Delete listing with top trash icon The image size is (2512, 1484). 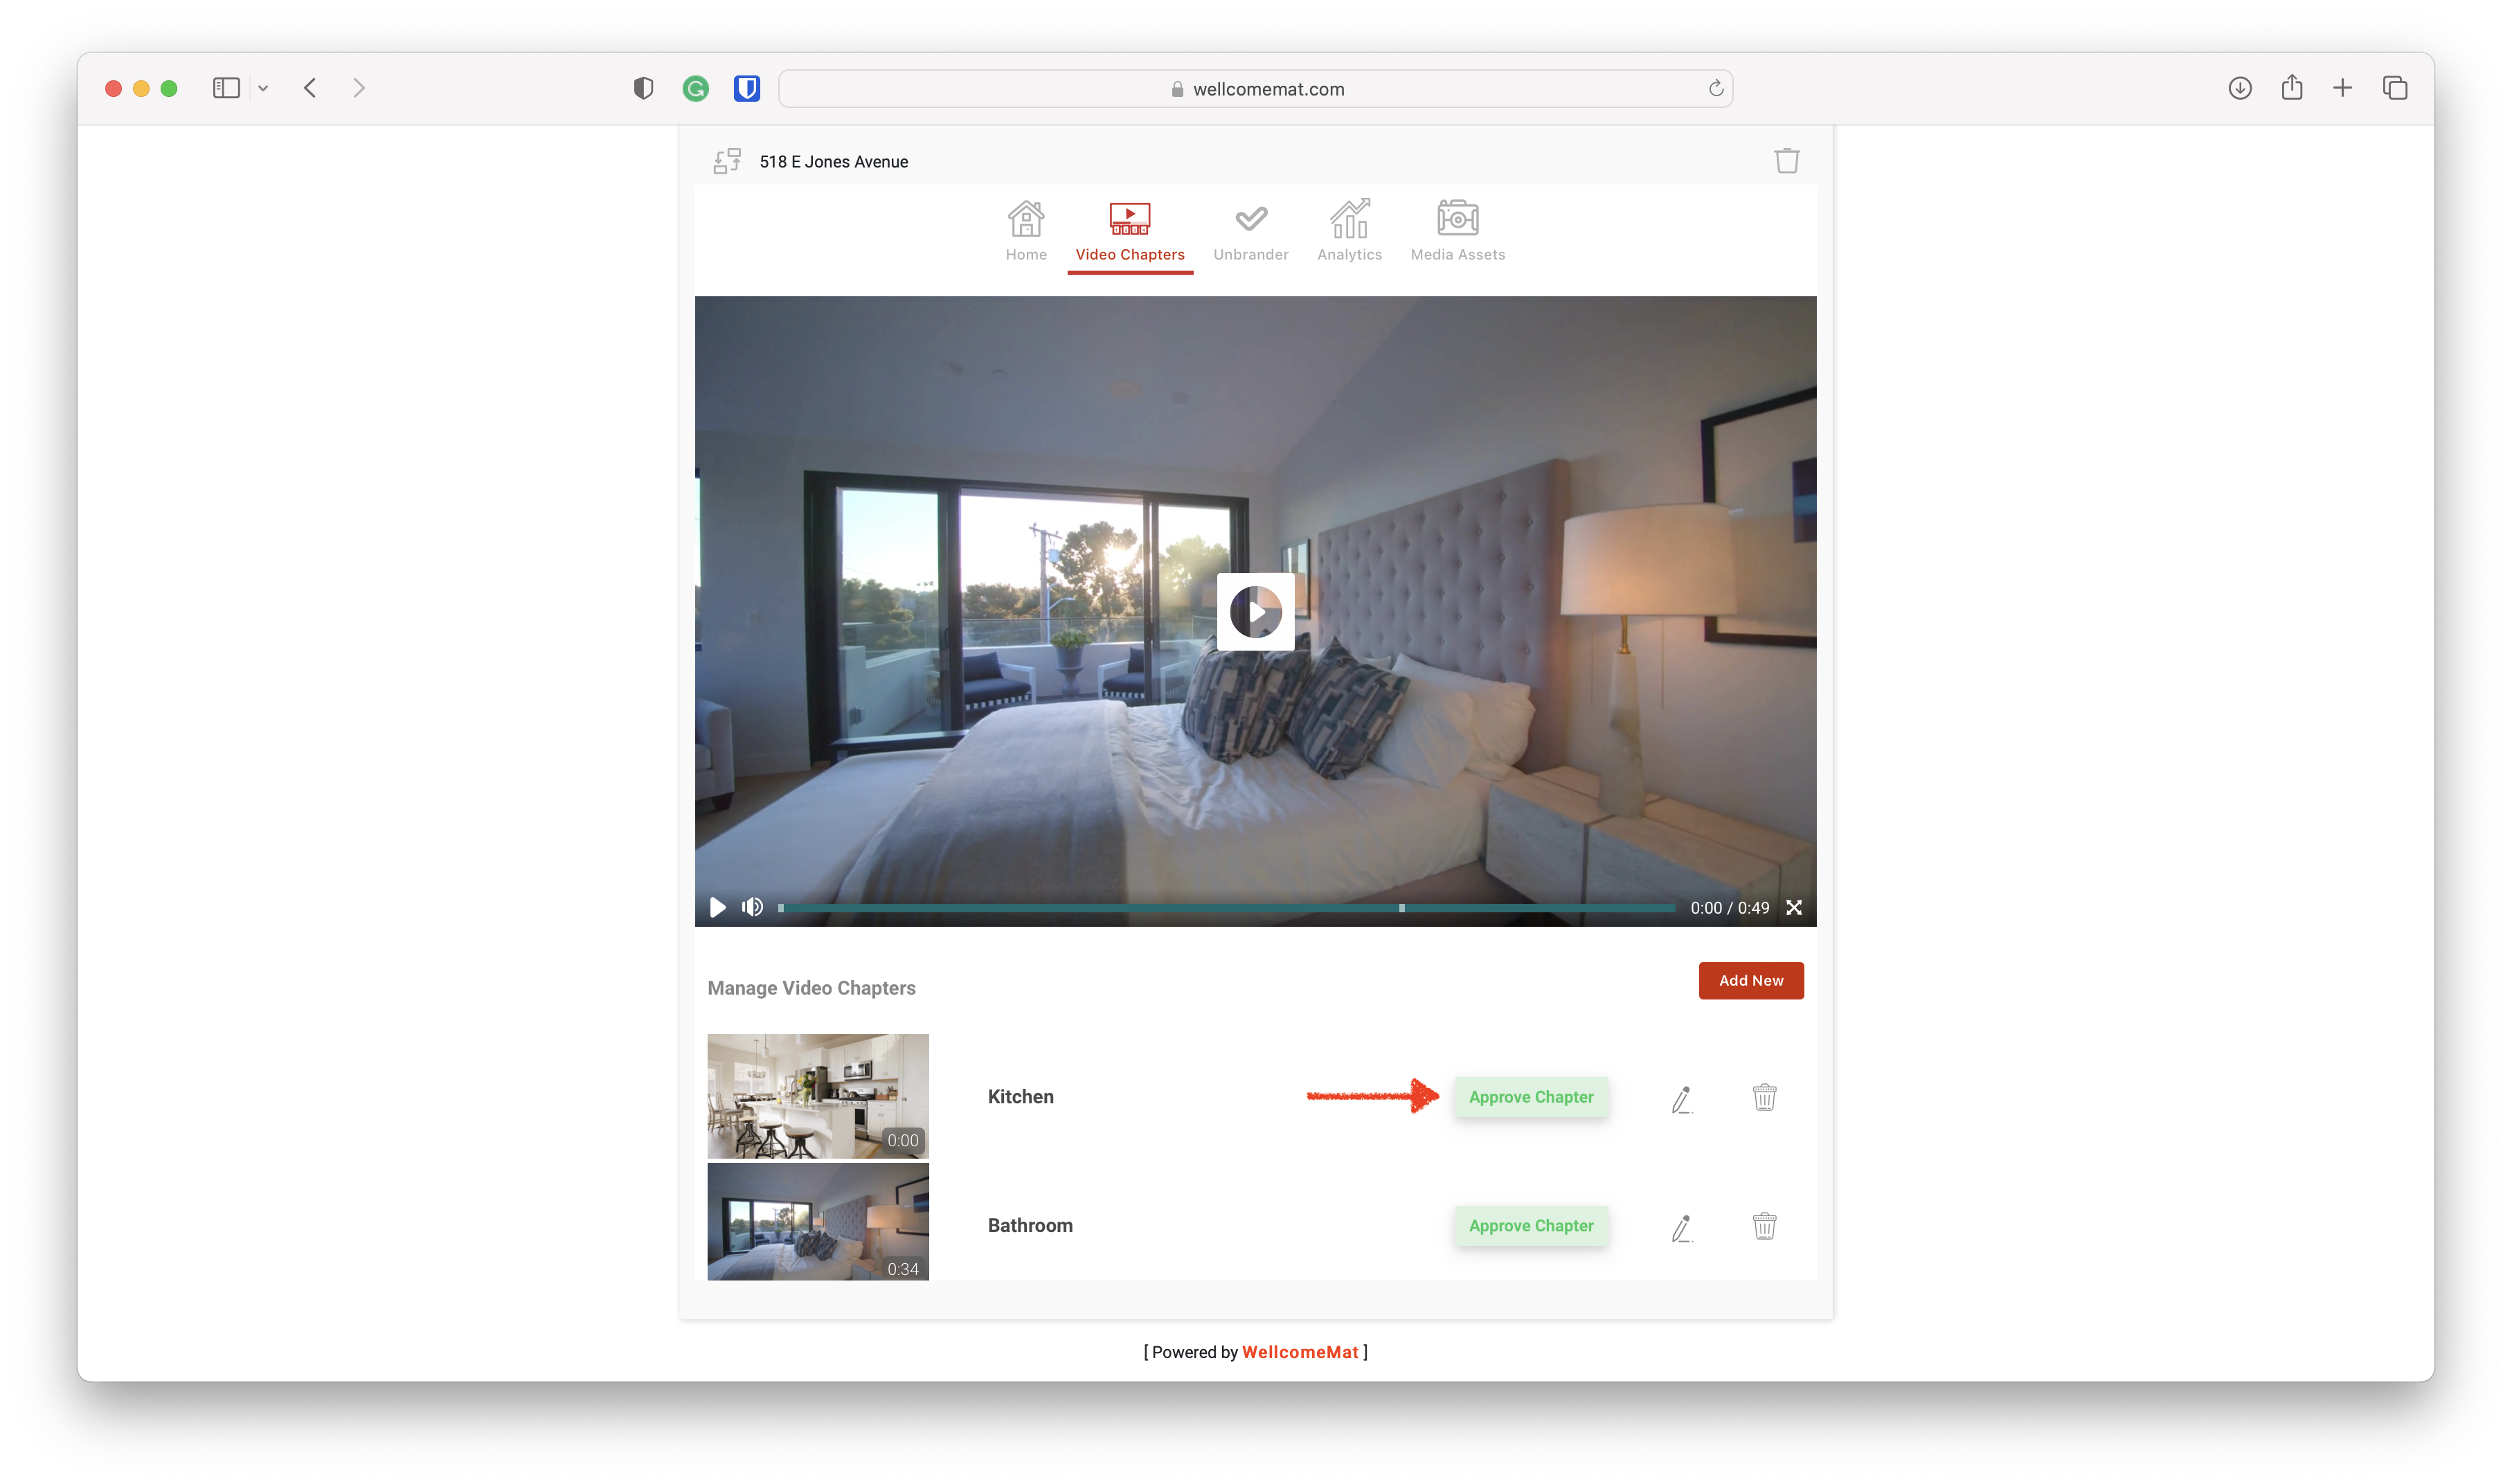tap(1786, 161)
